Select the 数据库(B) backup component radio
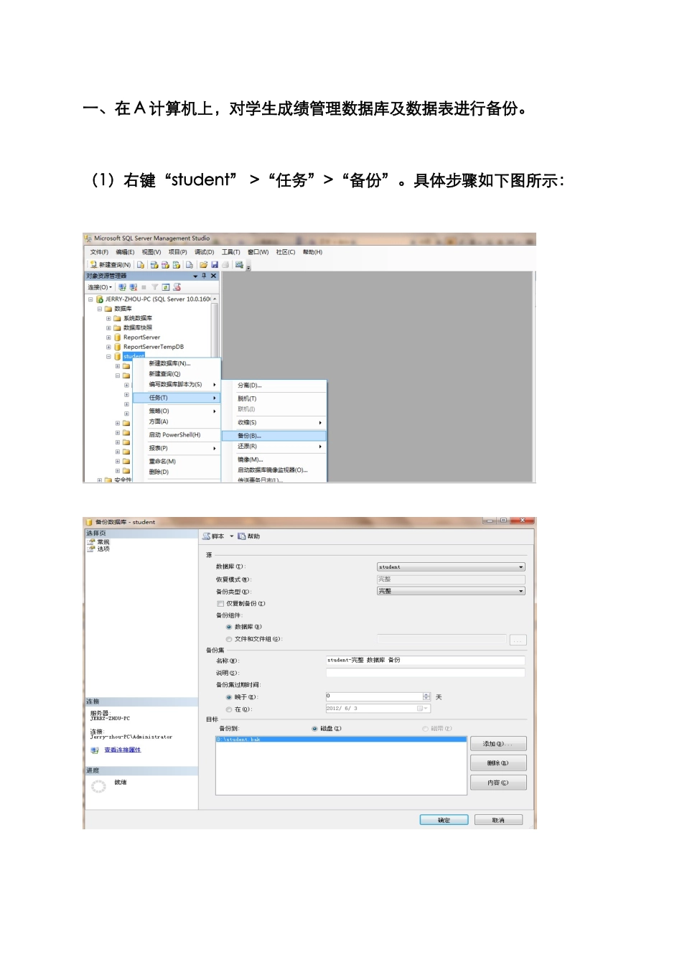This screenshot has width=682, height=965. tap(229, 627)
